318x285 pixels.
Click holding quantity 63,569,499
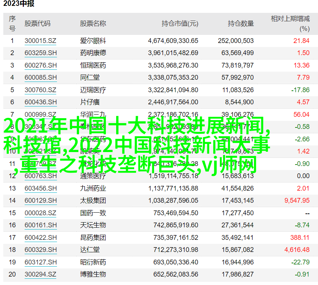point(237,53)
